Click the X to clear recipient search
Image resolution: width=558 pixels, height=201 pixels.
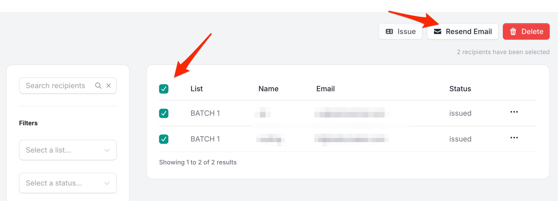109,85
